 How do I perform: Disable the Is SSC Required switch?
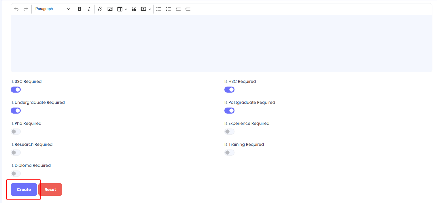pyautogui.click(x=16, y=90)
